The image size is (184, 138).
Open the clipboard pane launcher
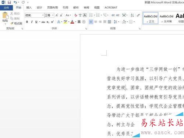[x=22, y=29]
